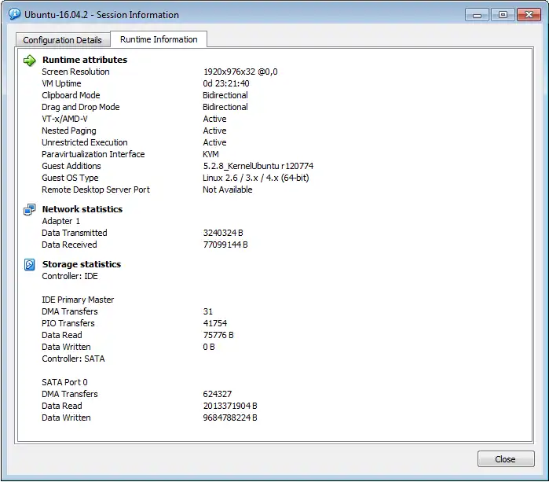This screenshot has width=549, height=482.
Task: Click the Storage statistics disk icon
Action: coord(29,264)
